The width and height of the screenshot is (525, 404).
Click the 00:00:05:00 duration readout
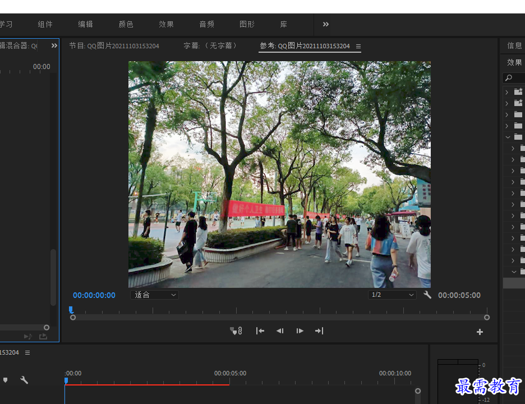[x=459, y=295]
